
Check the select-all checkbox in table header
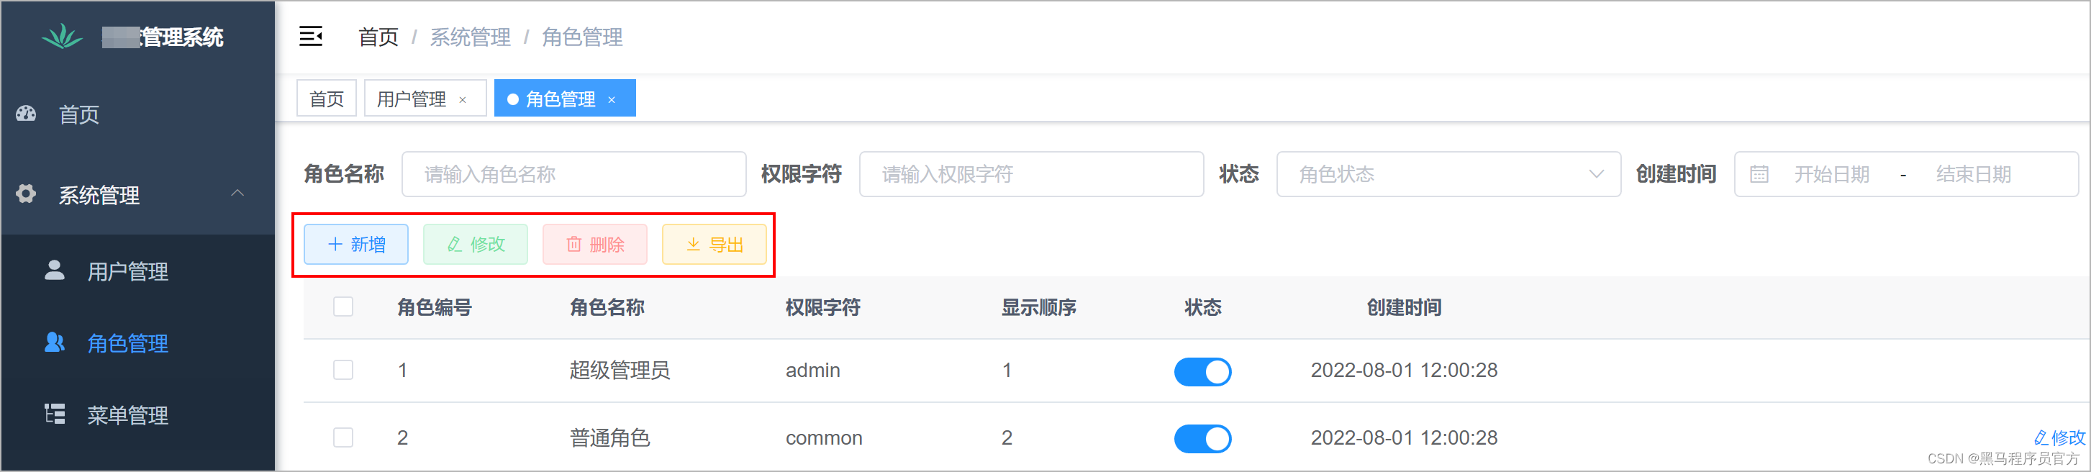[343, 307]
